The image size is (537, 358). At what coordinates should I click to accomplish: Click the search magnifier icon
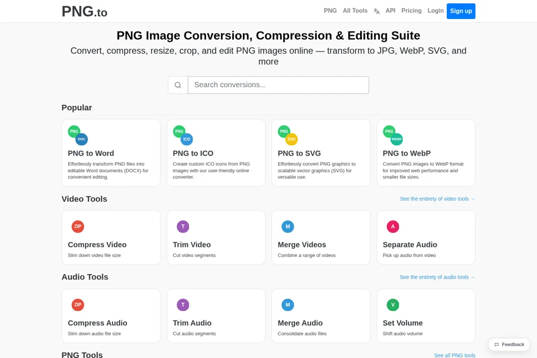point(178,85)
